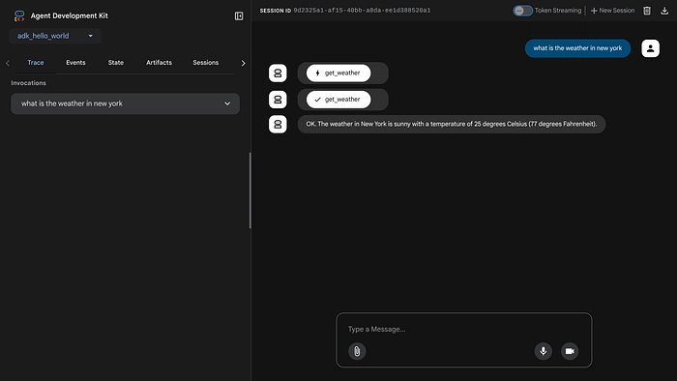Show previous tabs with the left arrow
The image size is (677, 381).
[8, 63]
